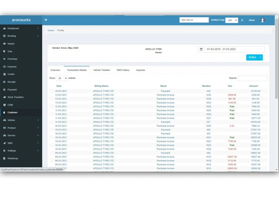Viewport: 279px width, 209px height.
Task: Click the Expense money icon
Action: [4, 67]
